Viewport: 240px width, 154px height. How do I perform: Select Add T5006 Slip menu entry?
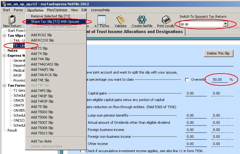[56, 117]
